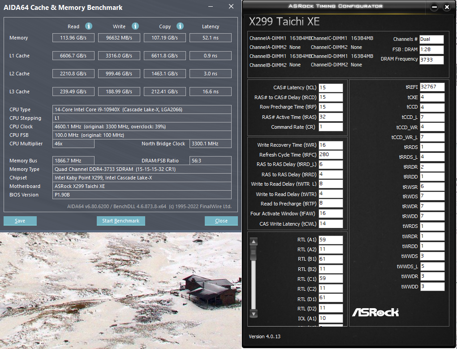Close the ASRock Timing Configurator window
Screen dimensions: 457x349
point(447,7)
